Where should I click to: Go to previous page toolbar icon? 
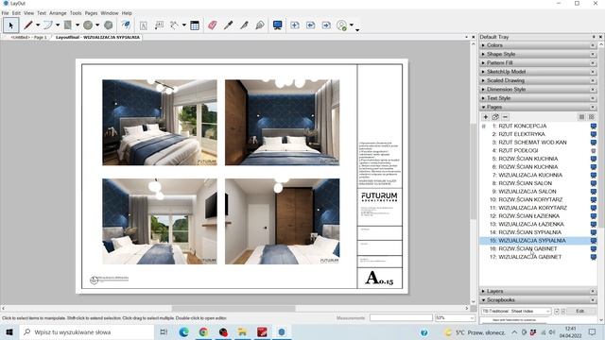(x=311, y=25)
